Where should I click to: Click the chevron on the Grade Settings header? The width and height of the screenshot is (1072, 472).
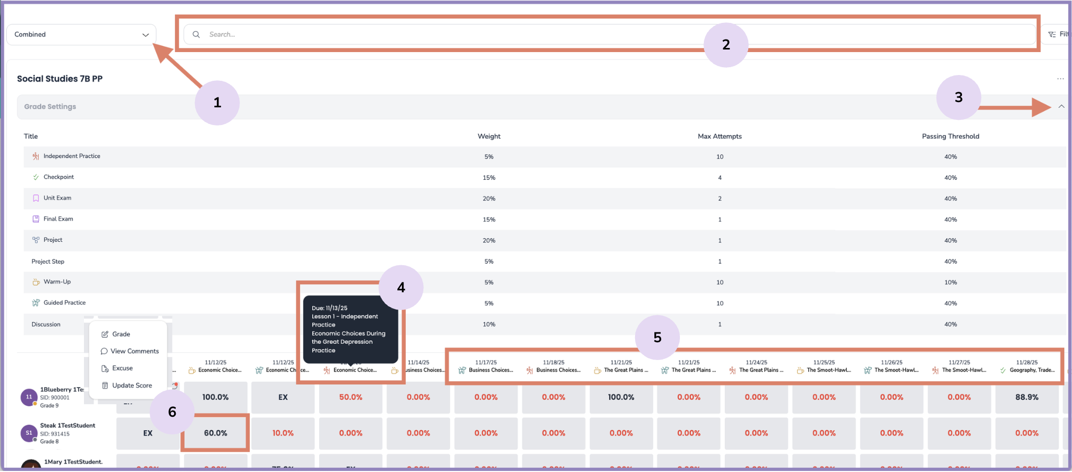point(1061,106)
